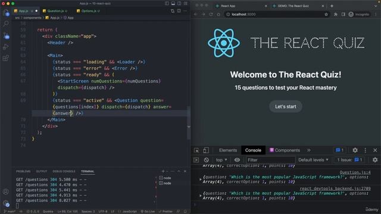Image resolution: width=381 pixels, height=214 pixels.
Task: Toggle the primary sidebar layout icon
Action: [x=167, y=4]
